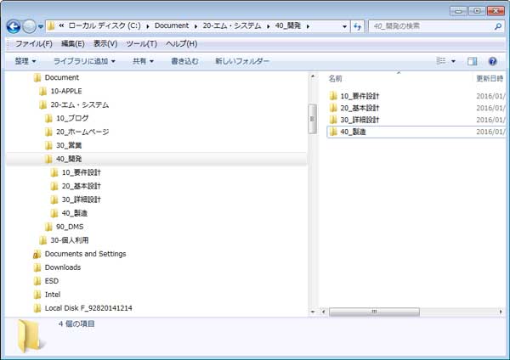This screenshot has height=360, width=510.
Task: Click the tree pane scroll up arrow
Action: click(313, 76)
